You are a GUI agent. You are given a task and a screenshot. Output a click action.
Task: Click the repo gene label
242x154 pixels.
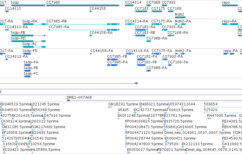(x=226, y=3)
